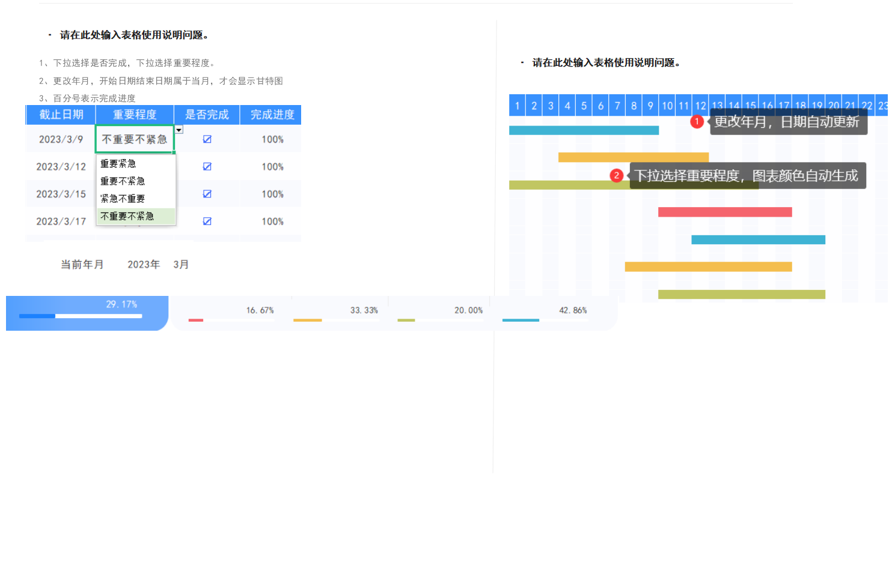Toggle completion checkbox for 2023/3/12 row
Image resolution: width=892 pixels, height=566 pixels.
click(207, 167)
